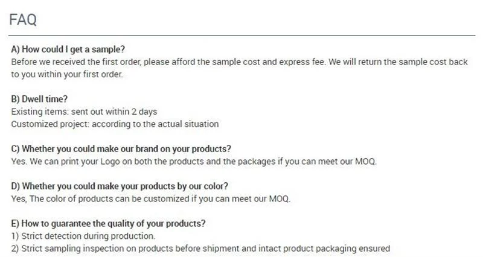This screenshot has width=483, height=257.
Task: Click question D about product color
Action: pos(120,186)
